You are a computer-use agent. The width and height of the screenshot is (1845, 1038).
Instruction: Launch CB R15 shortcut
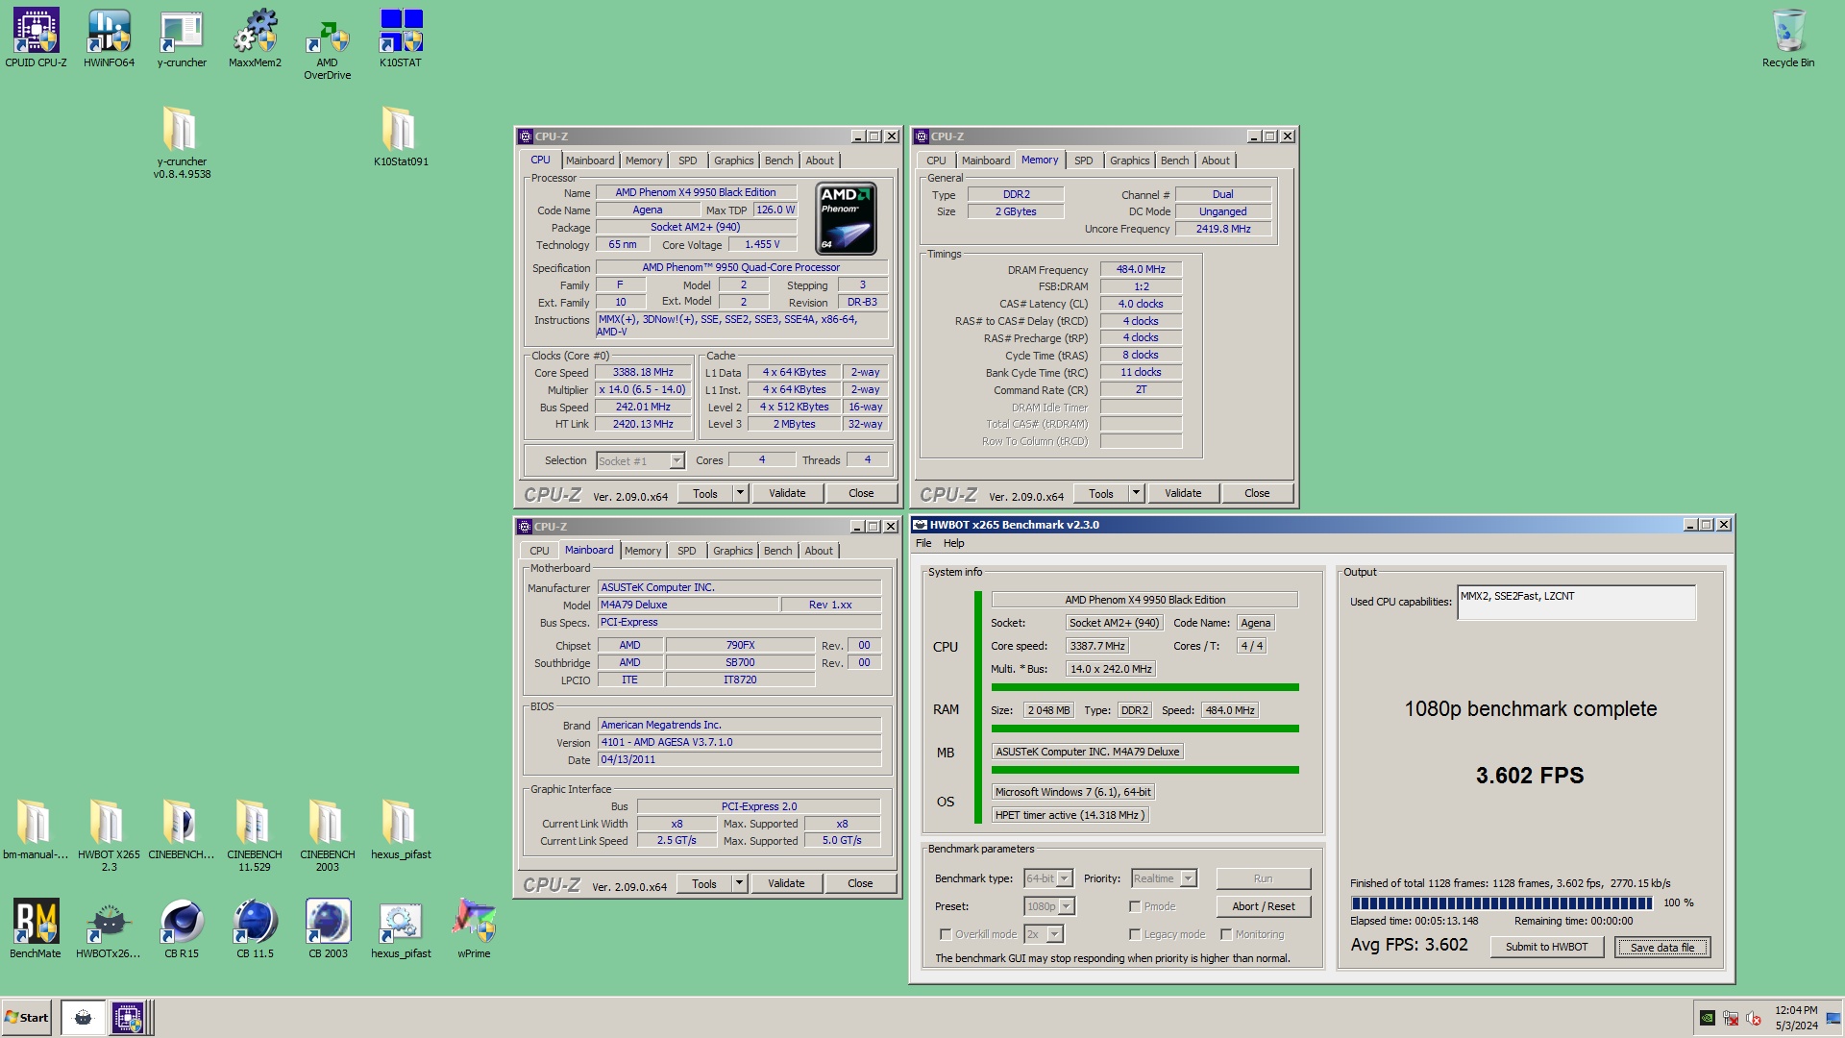[182, 928]
